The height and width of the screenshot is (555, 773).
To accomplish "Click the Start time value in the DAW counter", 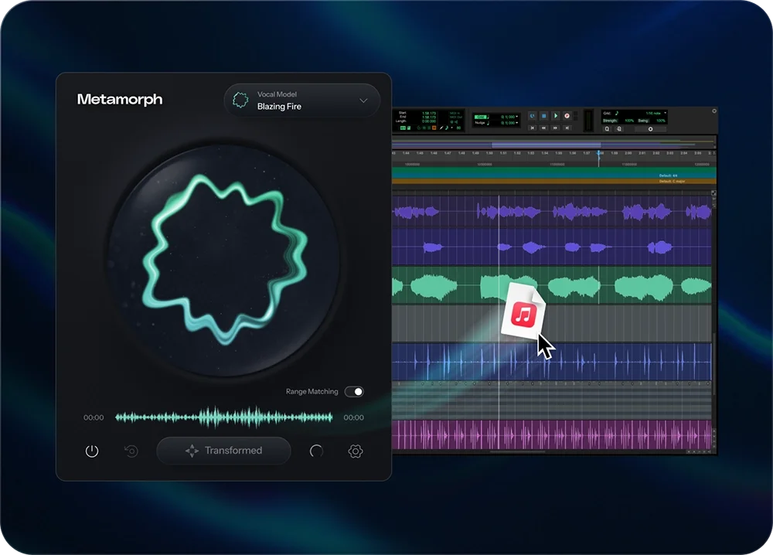I will click(429, 113).
